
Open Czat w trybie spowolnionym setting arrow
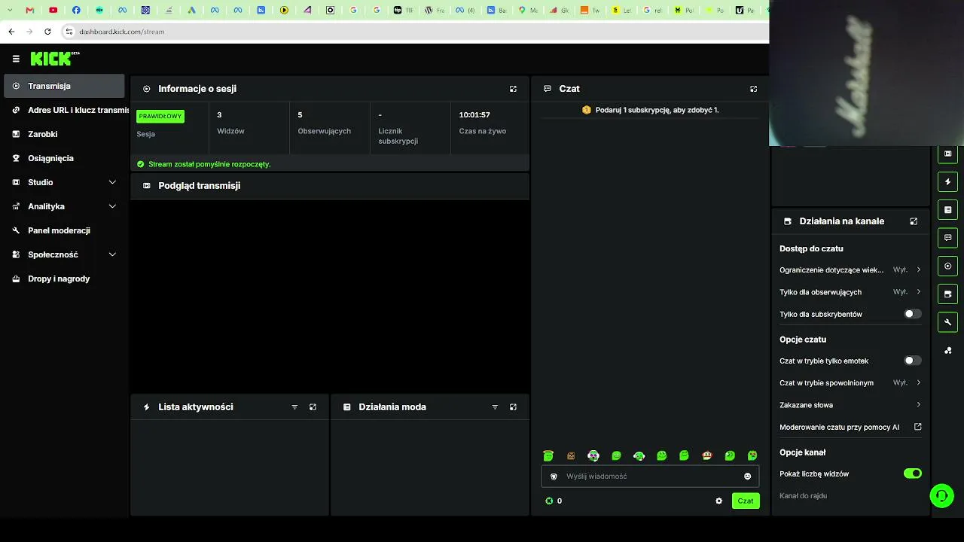[919, 382]
